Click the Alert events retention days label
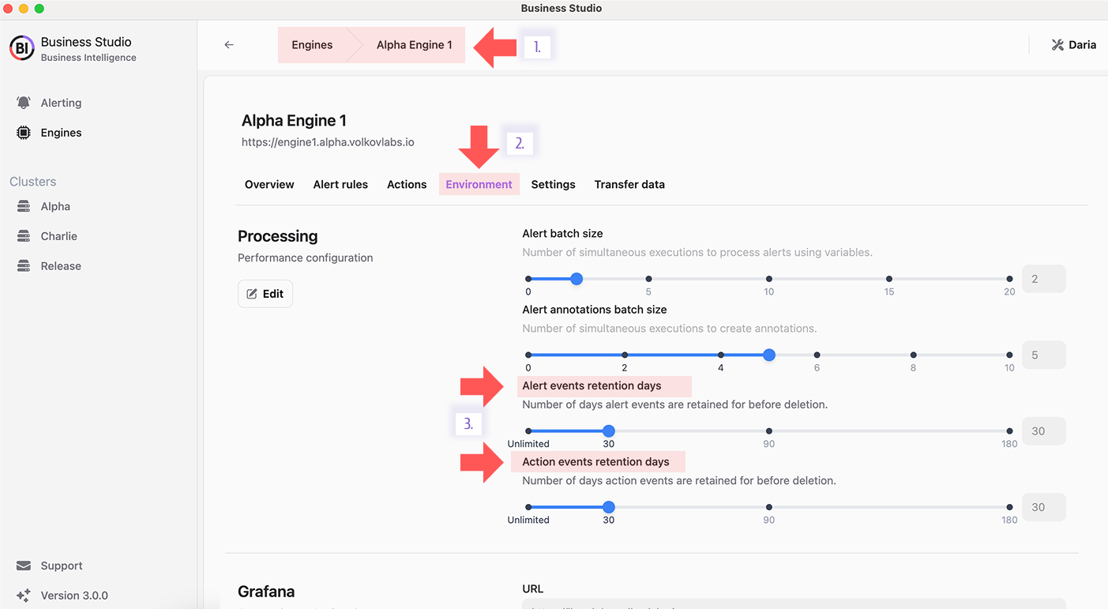 pyautogui.click(x=592, y=385)
